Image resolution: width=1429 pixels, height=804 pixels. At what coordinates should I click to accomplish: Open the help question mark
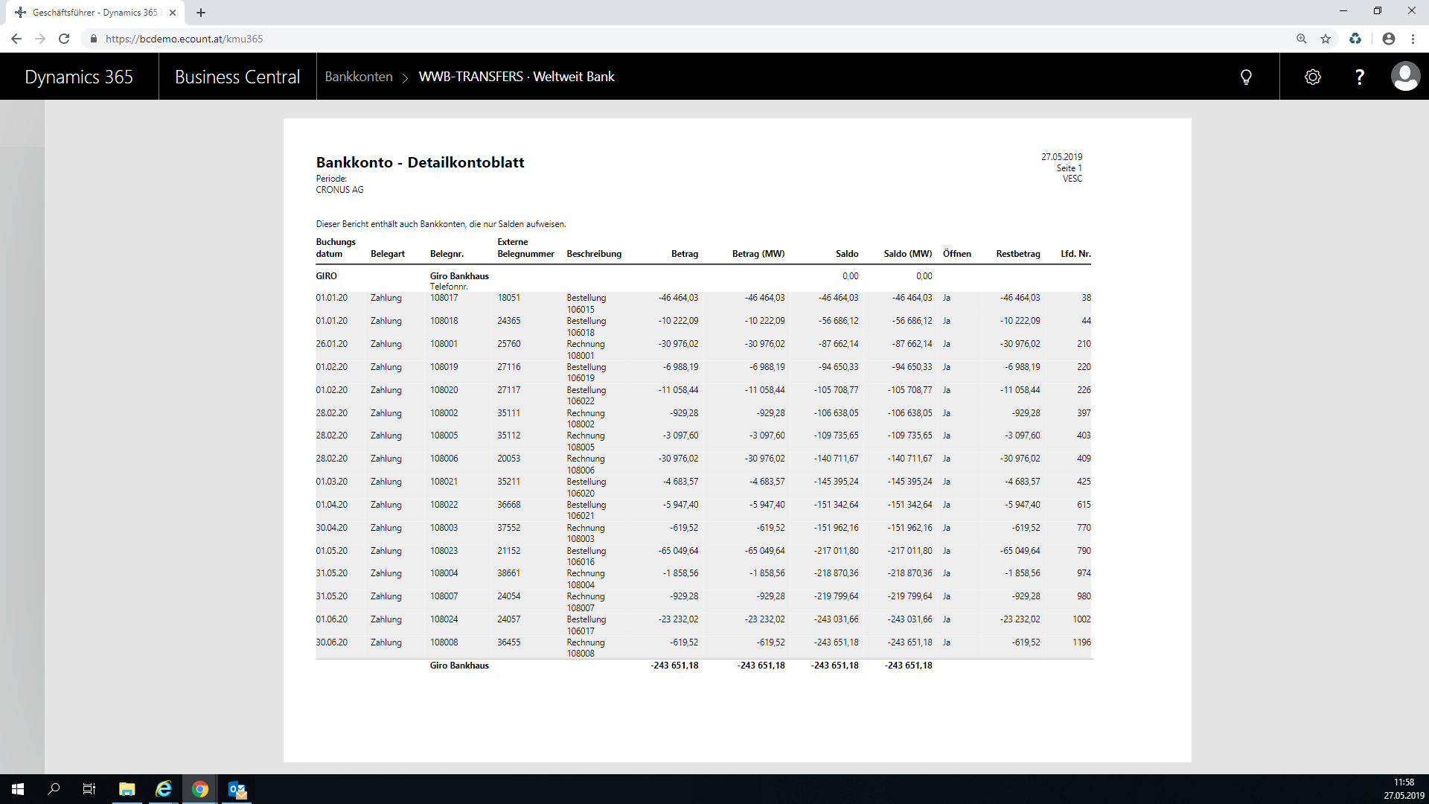[1360, 77]
